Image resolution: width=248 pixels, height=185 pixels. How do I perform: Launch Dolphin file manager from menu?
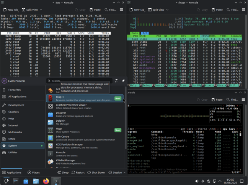(85, 122)
